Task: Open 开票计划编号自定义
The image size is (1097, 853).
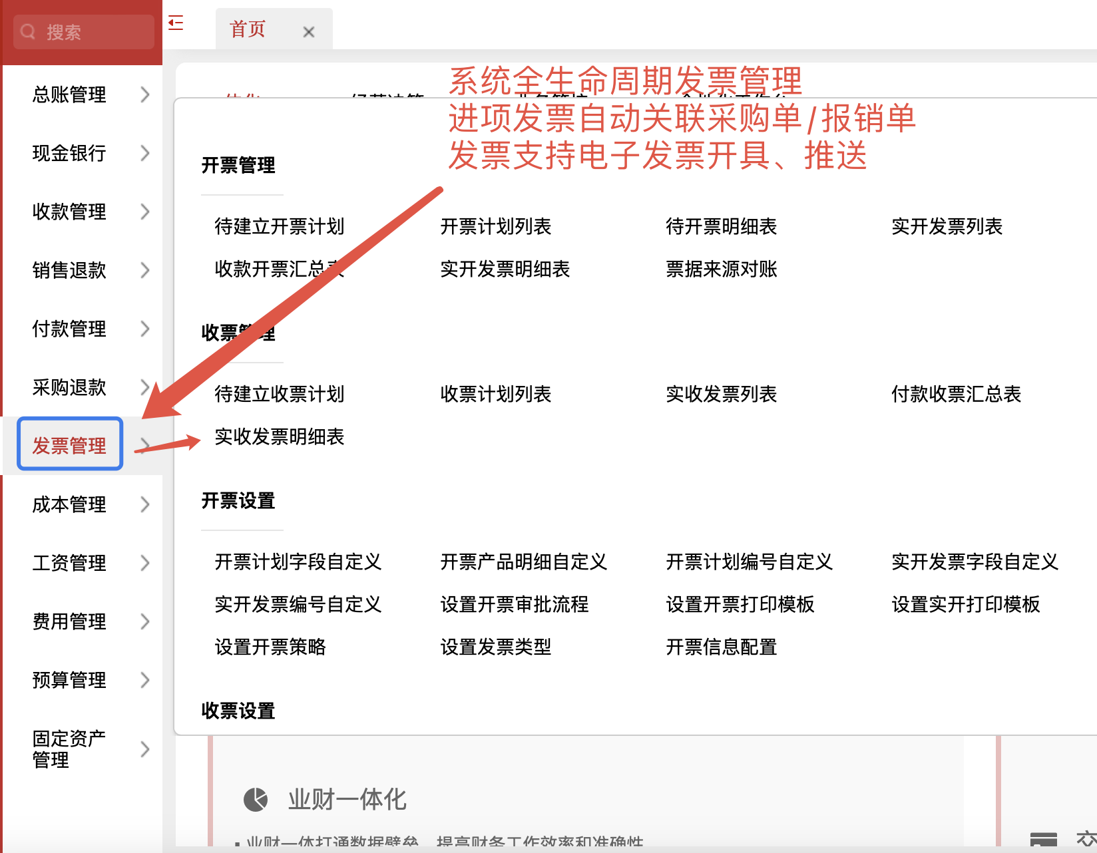Action: pos(750,562)
